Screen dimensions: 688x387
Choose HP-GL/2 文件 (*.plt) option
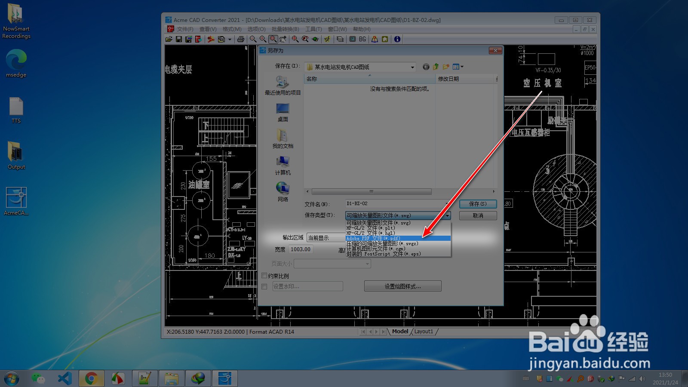pyautogui.click(x=398, y=228)
